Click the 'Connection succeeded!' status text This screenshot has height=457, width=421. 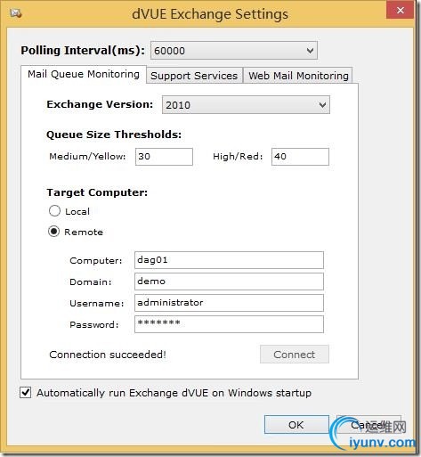(x=108, y=355)
